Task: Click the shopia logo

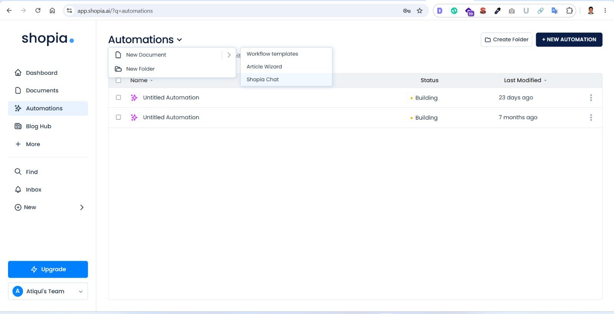Action: coord(48,39)
